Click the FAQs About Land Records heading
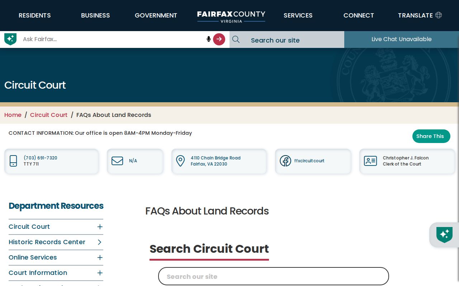Screen dimensions: 459x286 tap(207, 211)
